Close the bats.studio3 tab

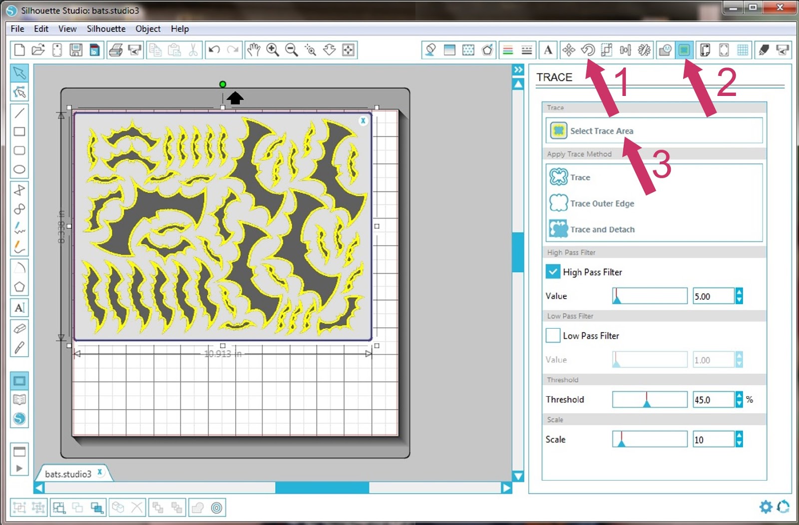(100, 472)
